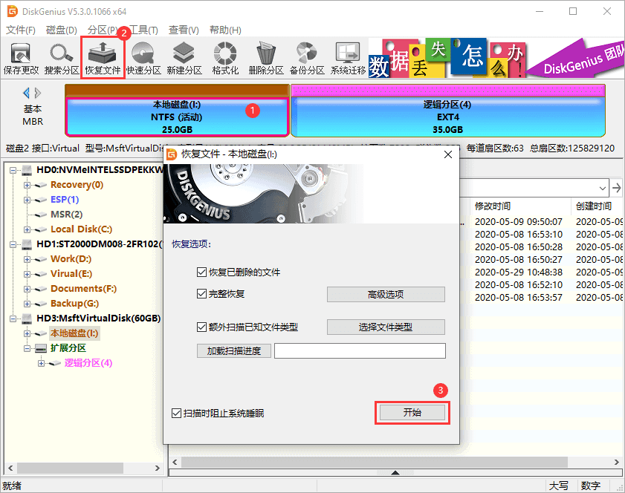Open the 搜索分区 tool

point(61,57)
